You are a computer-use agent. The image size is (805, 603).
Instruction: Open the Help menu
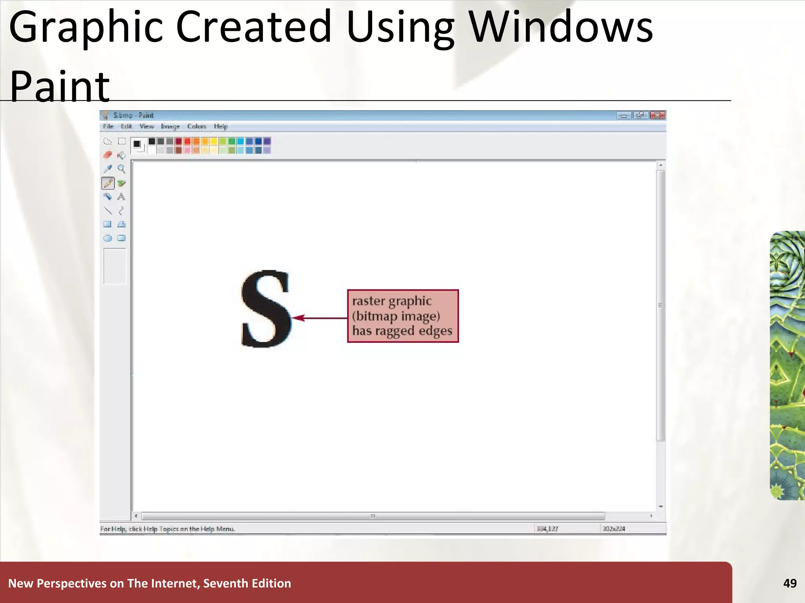pos(221,126)
